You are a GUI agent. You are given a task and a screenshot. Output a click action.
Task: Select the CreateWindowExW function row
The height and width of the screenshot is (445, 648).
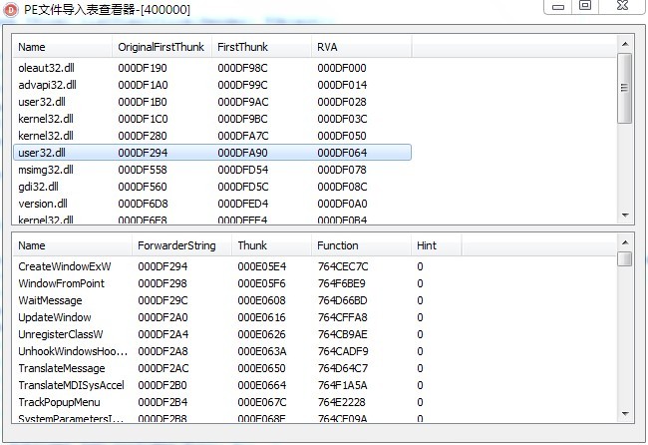click(237, 266)
